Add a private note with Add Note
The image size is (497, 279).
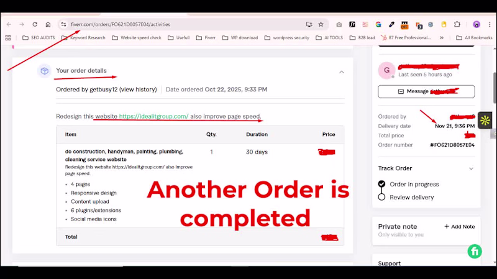[460, 226]
